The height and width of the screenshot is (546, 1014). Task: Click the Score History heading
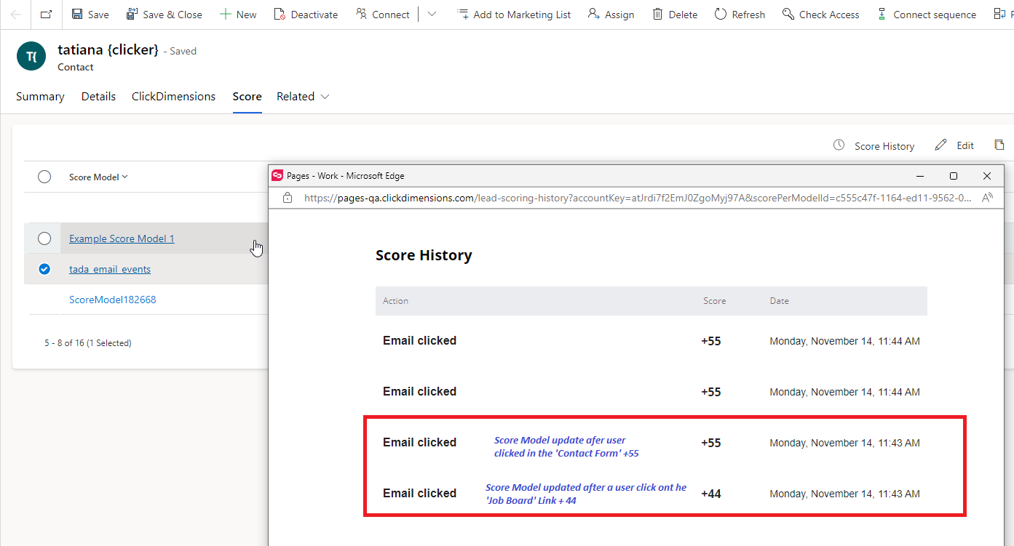424,255
